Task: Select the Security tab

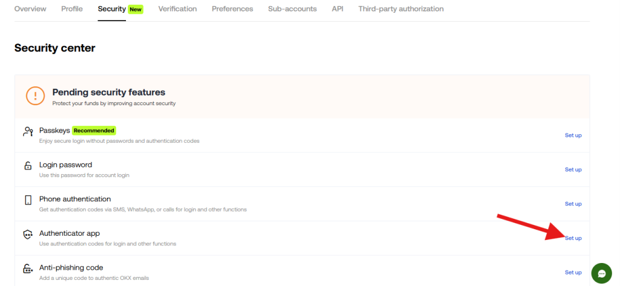Action: [112, 9]
